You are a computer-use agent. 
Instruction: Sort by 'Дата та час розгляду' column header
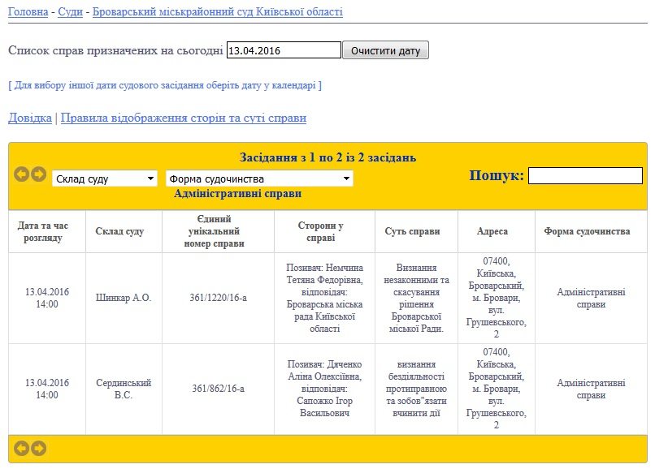pyautogui.click(x=47, y=231)
